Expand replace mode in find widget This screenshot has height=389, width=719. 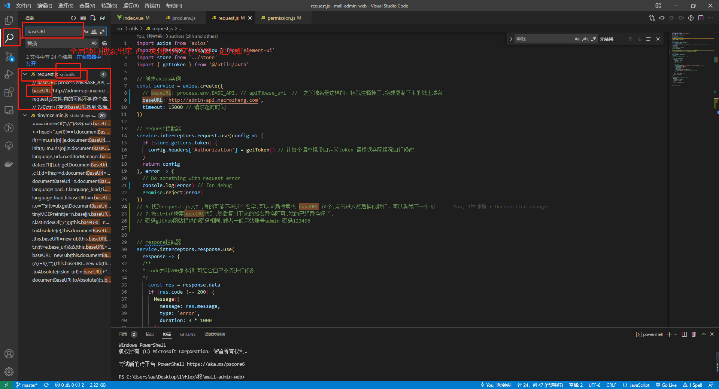(511, 39)
